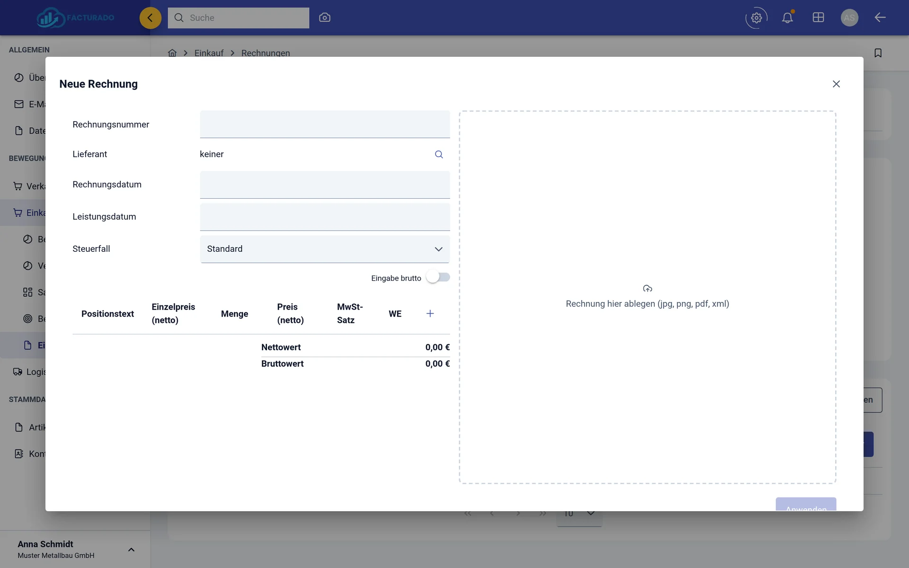Click the bookmark icon
The image size is (909, 568).
878,53
